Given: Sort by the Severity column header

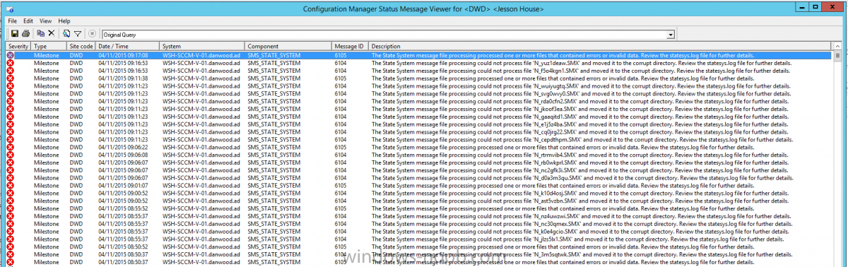Looking at the screenshot, I should [x=18, y=46].
